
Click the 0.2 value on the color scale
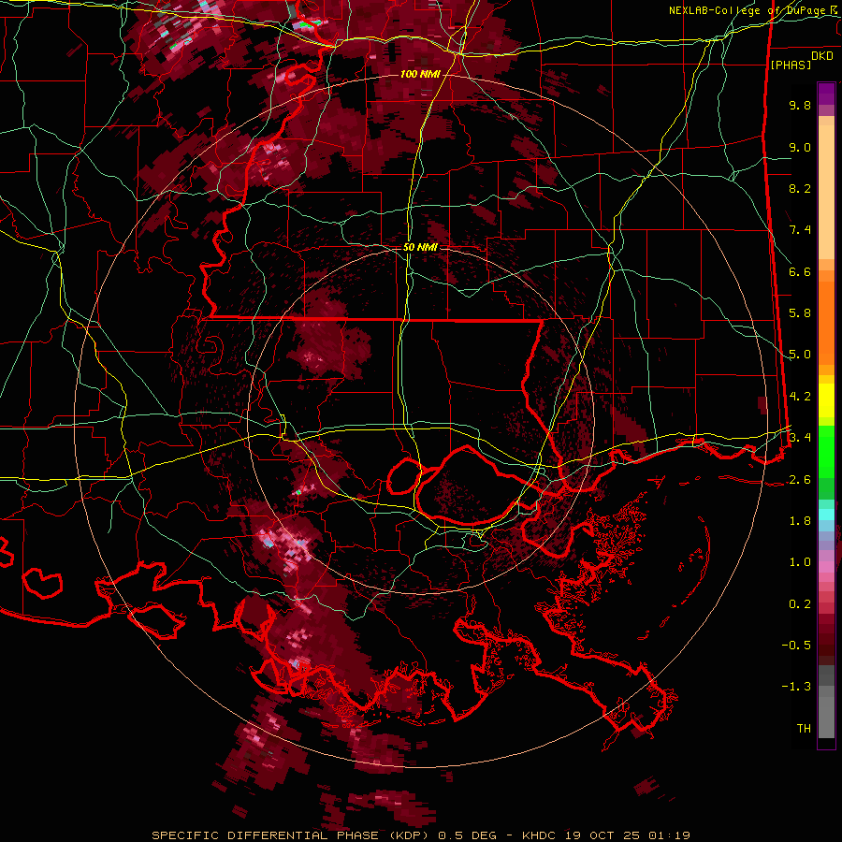click(x=800, y=604)
